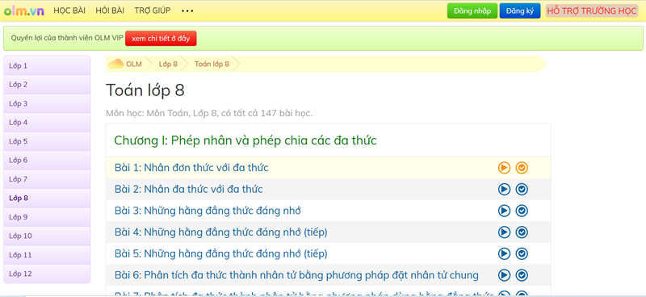Open the check exercise icon for Bài 2

point(522,189)
